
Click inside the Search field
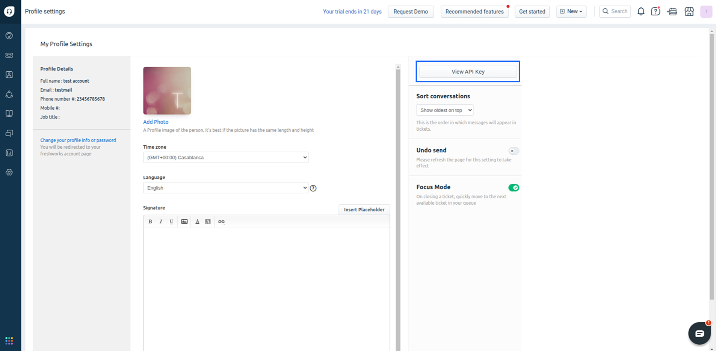point(616,11)
